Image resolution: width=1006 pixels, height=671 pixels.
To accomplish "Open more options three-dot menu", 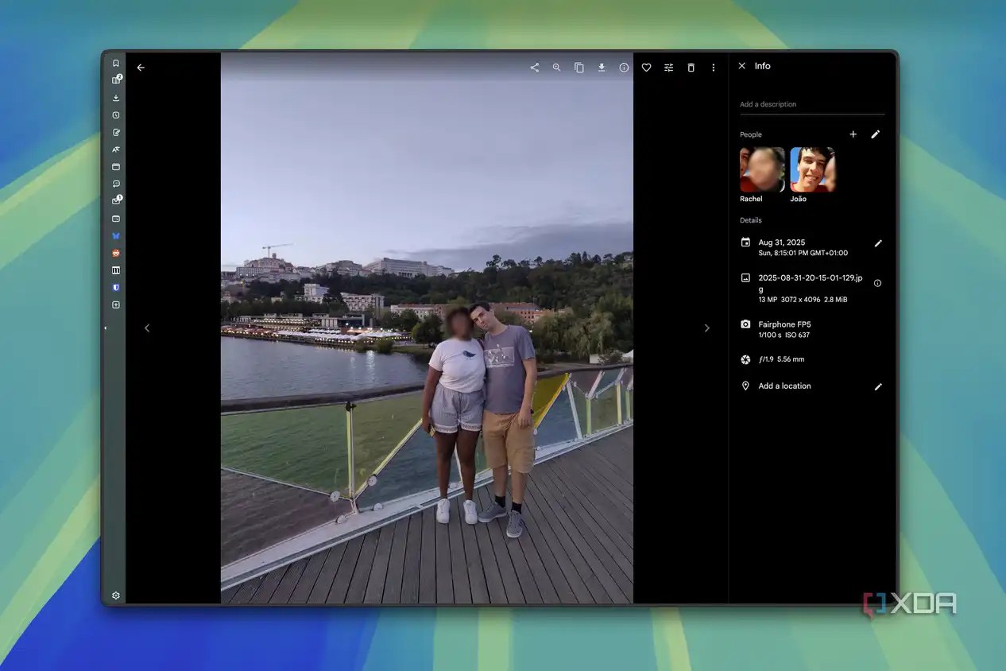I will (x=713, y=68).
